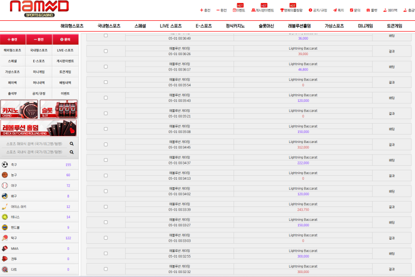Open the 슬롯머신 menu in navigation bar
The height and width of the screenshot is (277, 415).
click(263, 26)
